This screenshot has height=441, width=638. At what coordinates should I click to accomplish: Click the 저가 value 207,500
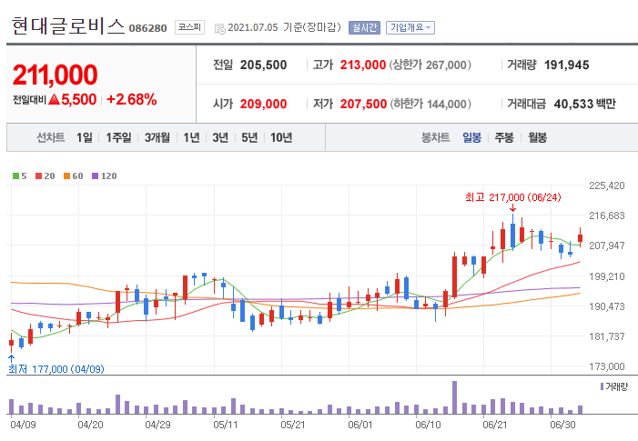[363, 104]
